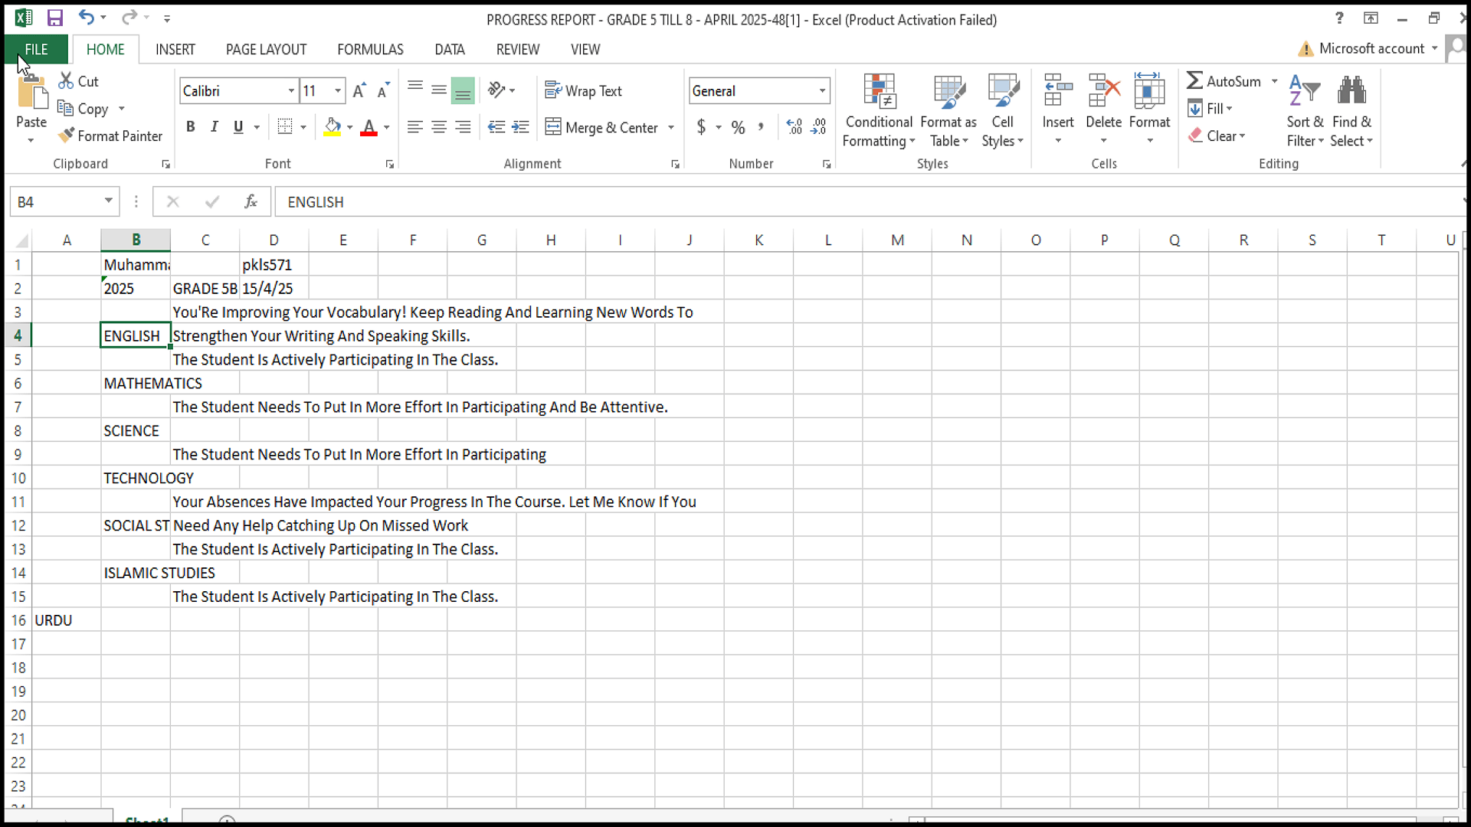Open the Calibri font name dropdown
The width and height of the screenshot is (1471, 827).
pos(291,90)
